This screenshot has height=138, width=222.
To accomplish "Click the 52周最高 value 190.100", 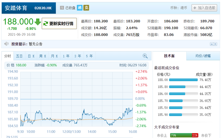I will (x=171, y=28).
